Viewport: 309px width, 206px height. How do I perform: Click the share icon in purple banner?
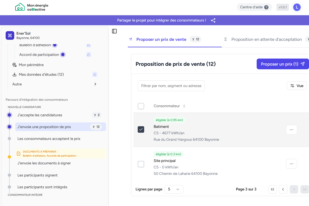click(x=213, y=20)
